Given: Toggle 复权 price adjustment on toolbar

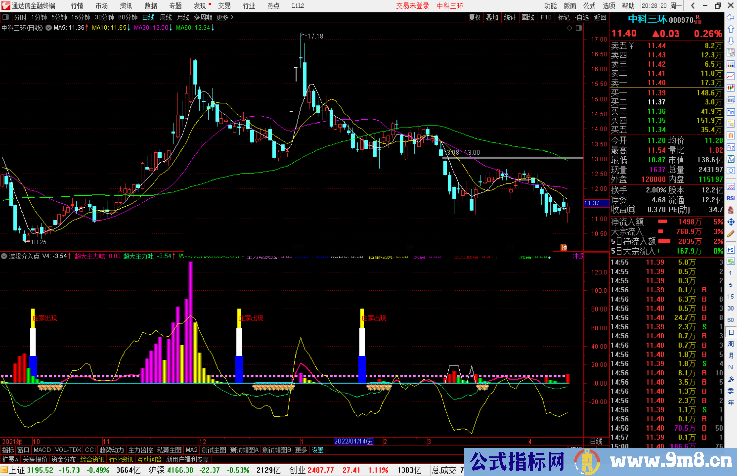Looking at the screenshot, I should tap(474, 18).
